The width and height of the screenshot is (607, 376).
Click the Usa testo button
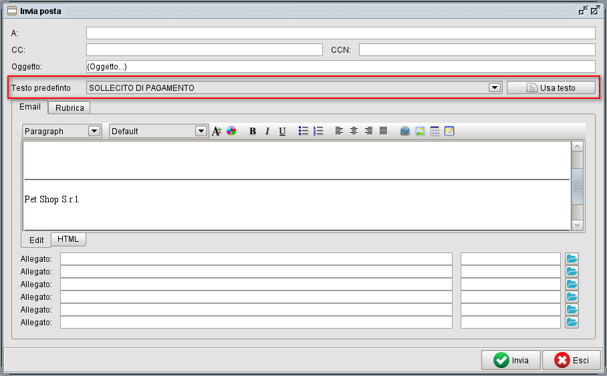tap(551, 87)
